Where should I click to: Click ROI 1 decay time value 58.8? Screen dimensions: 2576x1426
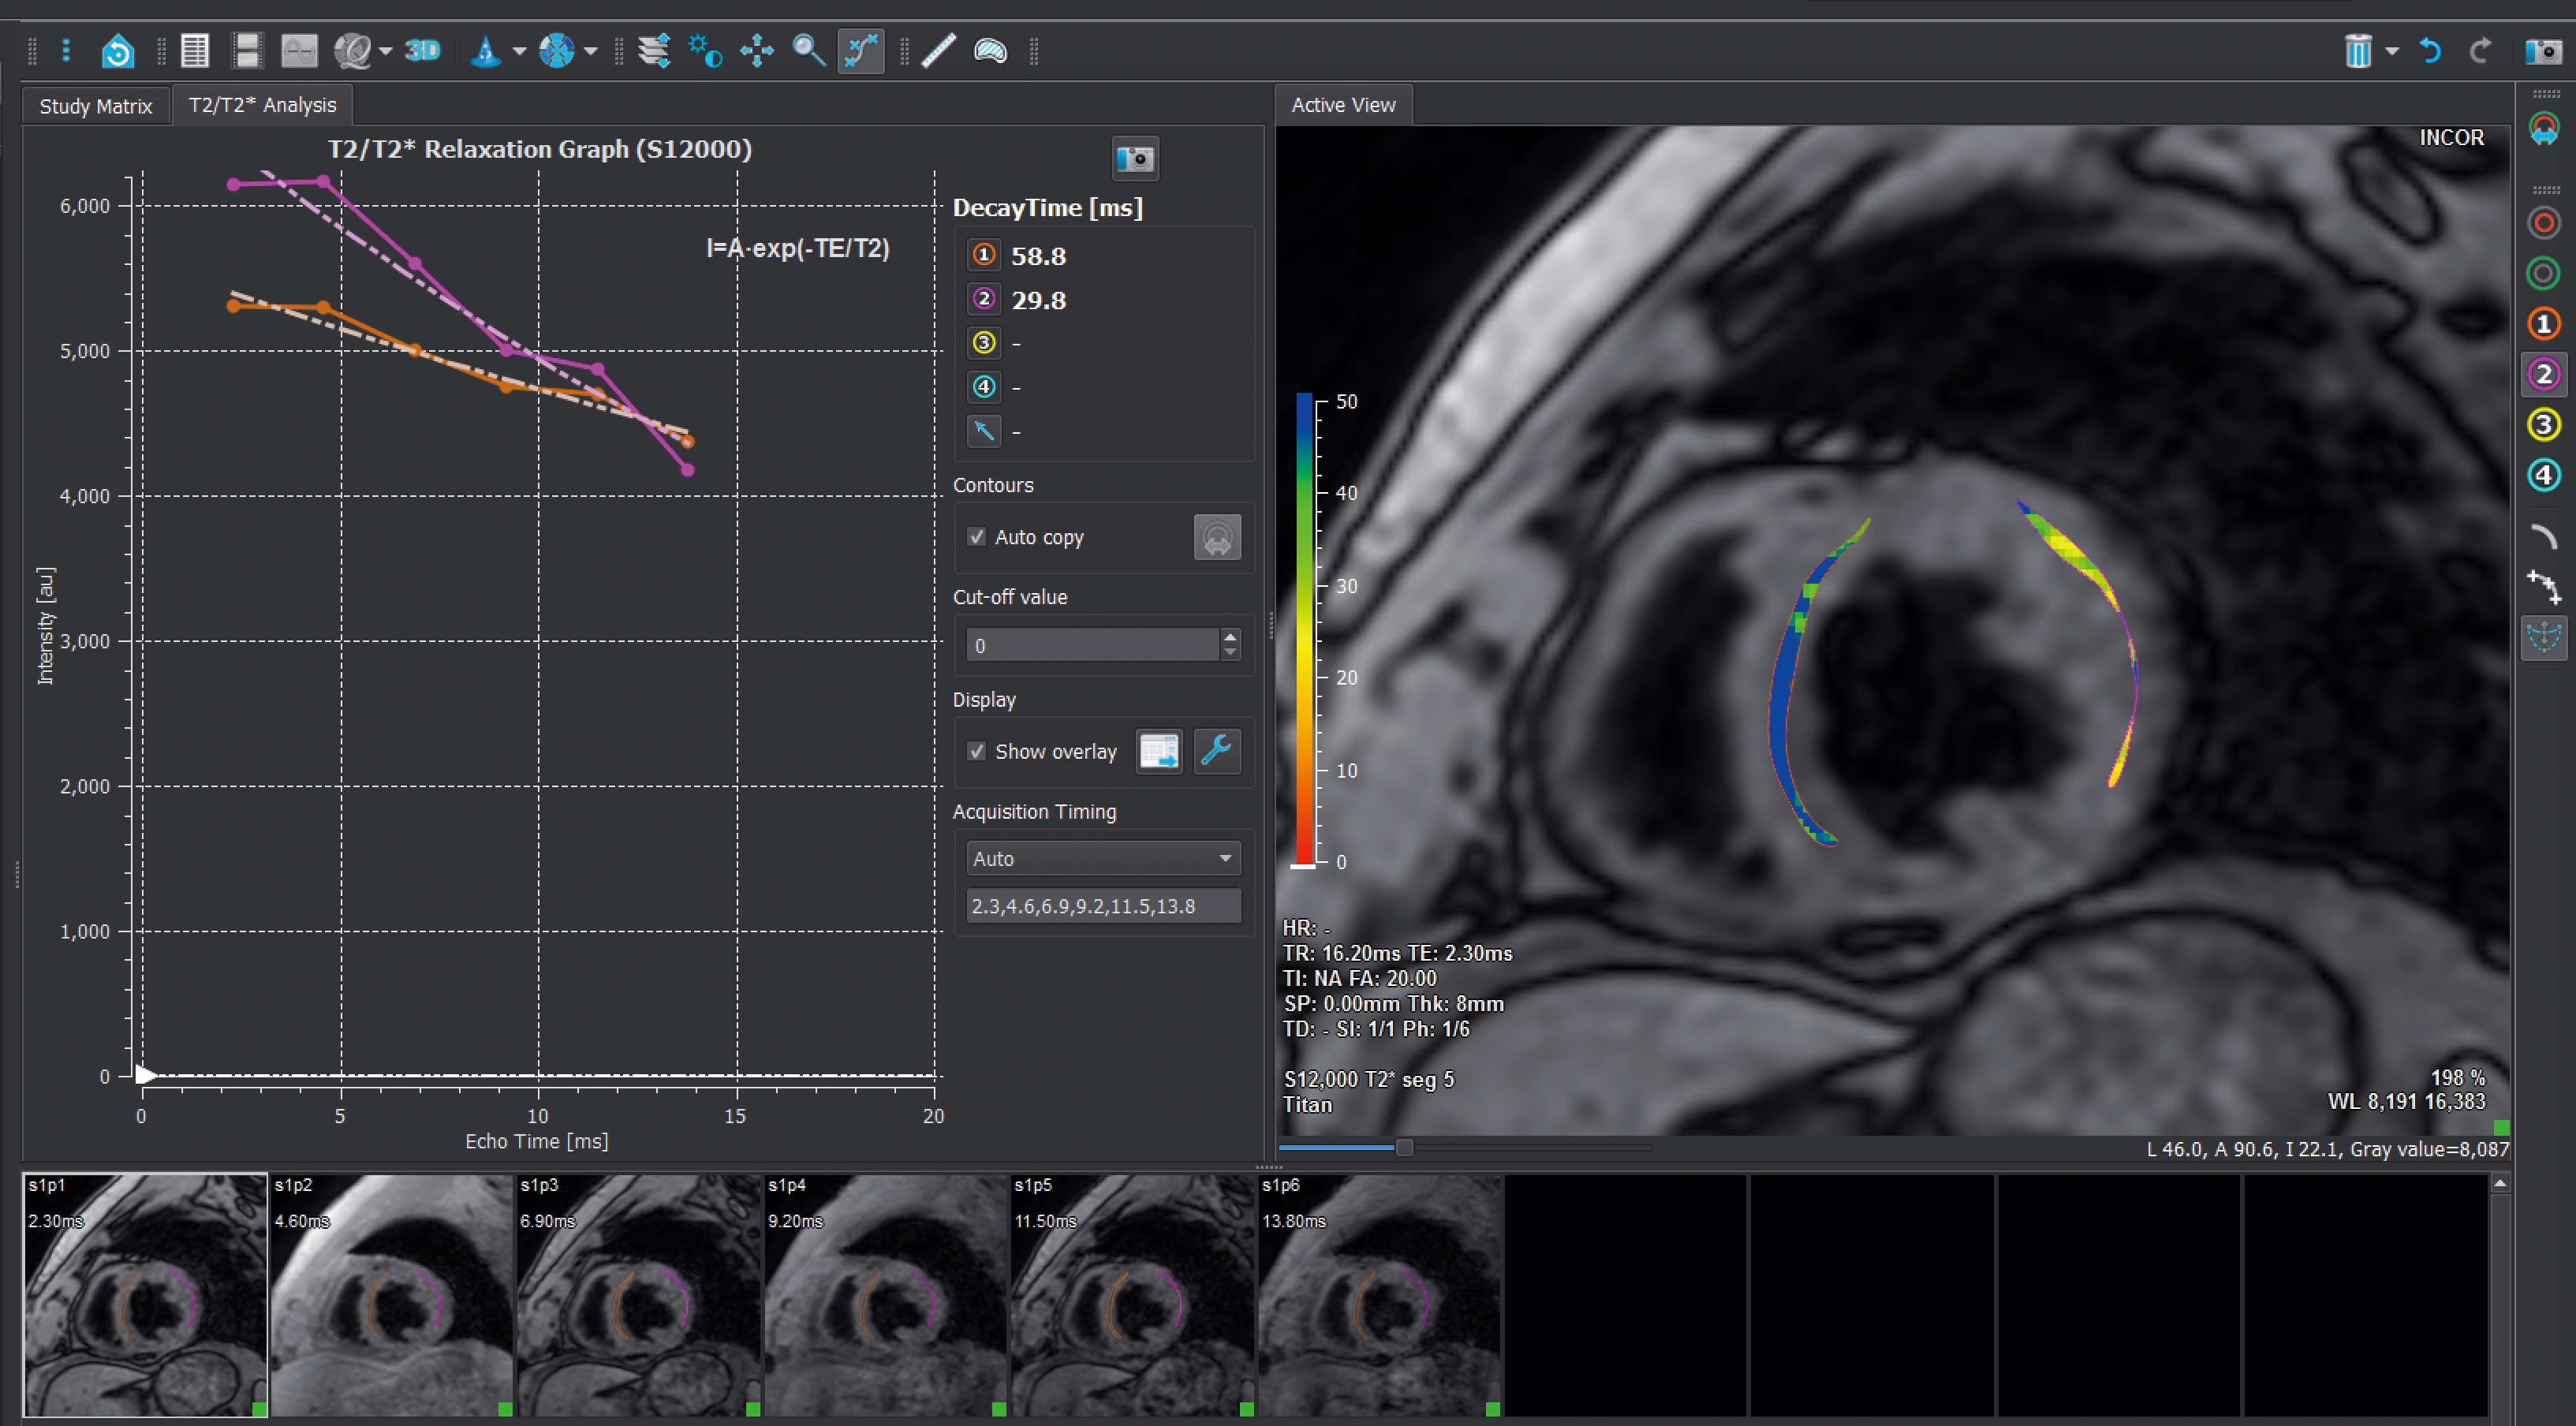pyautogui.click(x=1038, y=256)
